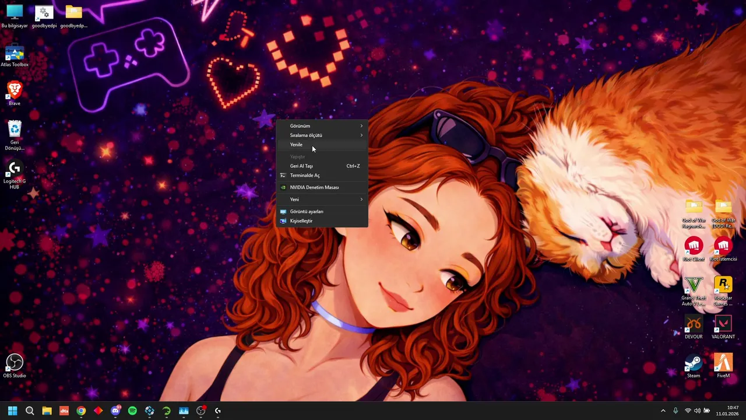Select the Grand Theft Auto V shortcut
This screenshot has height=420, width=746.
[694, 291]
